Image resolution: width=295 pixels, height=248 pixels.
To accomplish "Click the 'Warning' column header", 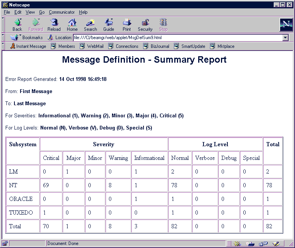I will pyautogui.click(x=118, y=158).
